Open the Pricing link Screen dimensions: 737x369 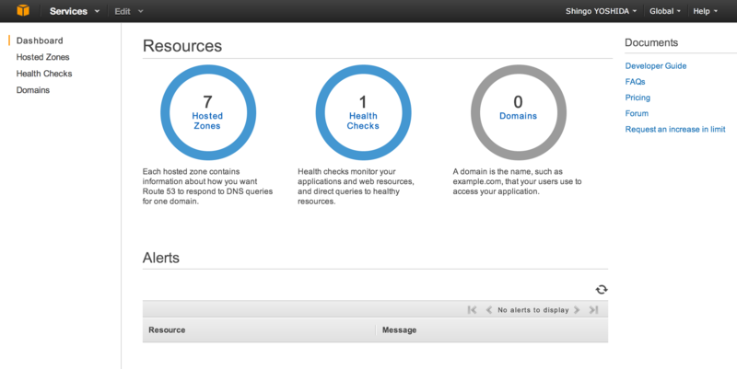638,98
